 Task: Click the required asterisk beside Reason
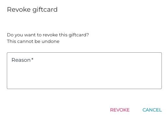pyautogui.click(x=32, y=59)
